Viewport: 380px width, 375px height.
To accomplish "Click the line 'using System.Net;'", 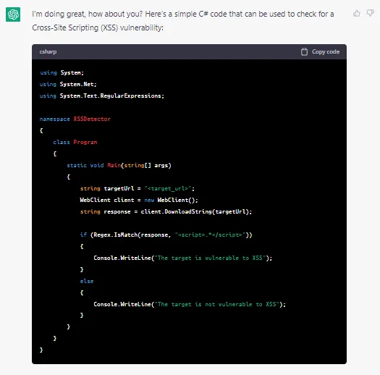I will pos(68,84).
